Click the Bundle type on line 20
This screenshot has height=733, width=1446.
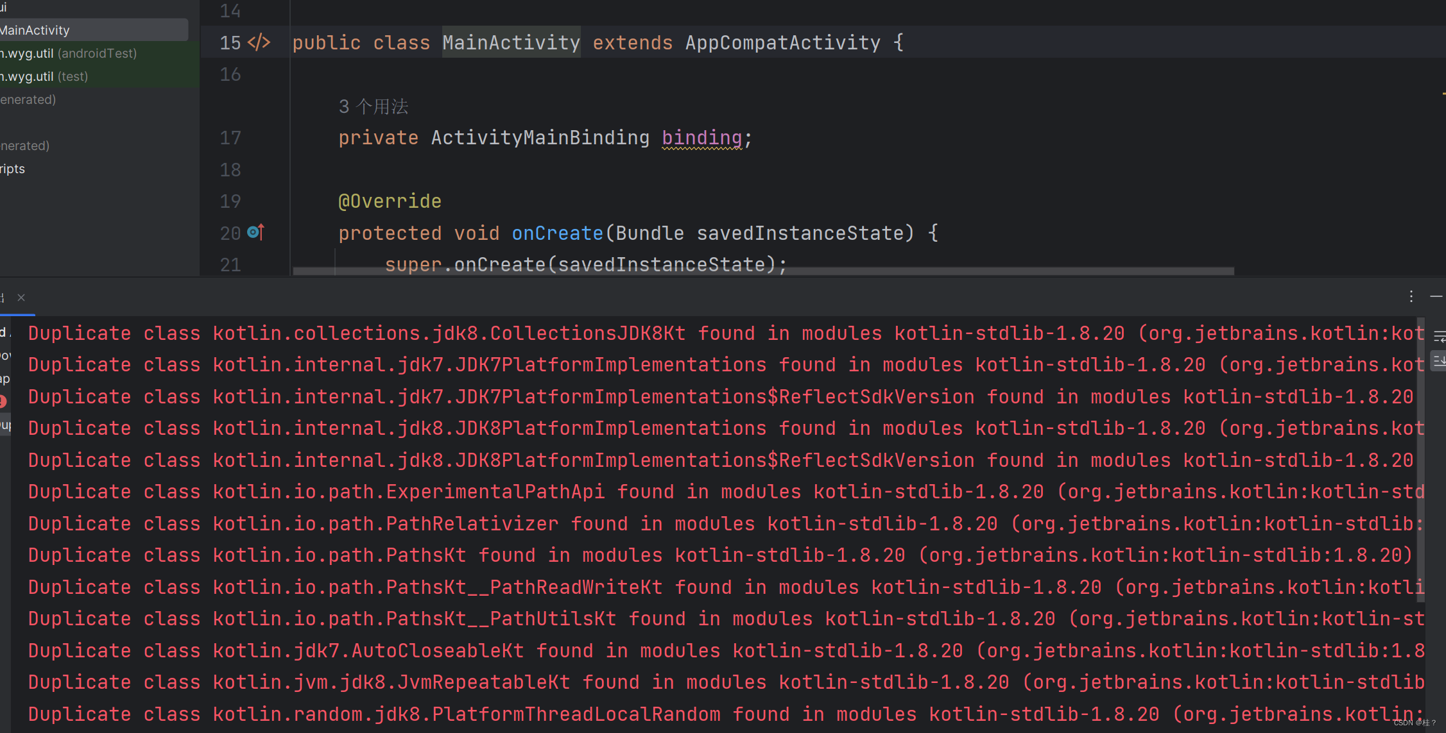pos(650,233)
